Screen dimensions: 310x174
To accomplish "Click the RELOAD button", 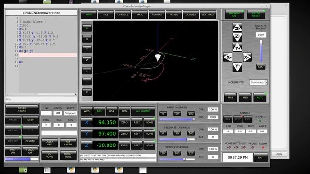I will point(30,141).
